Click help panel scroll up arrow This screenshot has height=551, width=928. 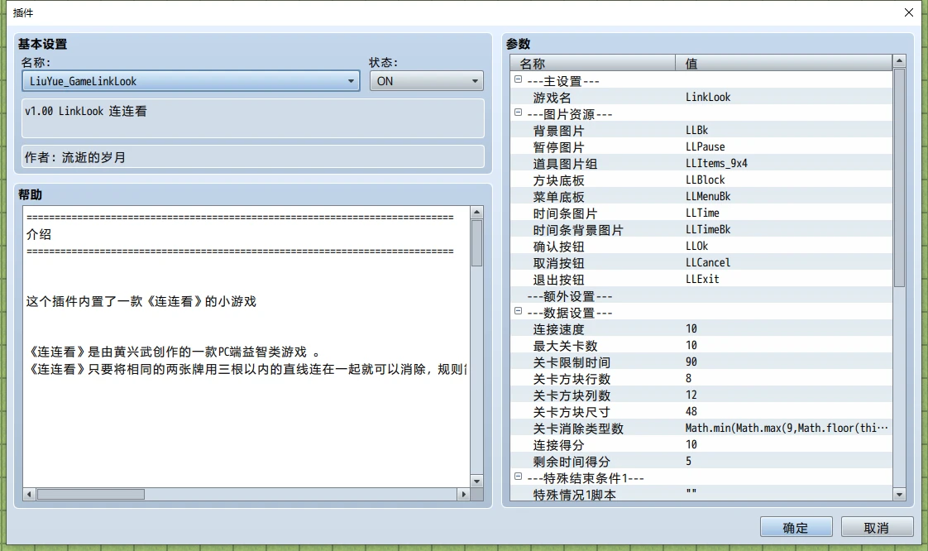[476, 213]
